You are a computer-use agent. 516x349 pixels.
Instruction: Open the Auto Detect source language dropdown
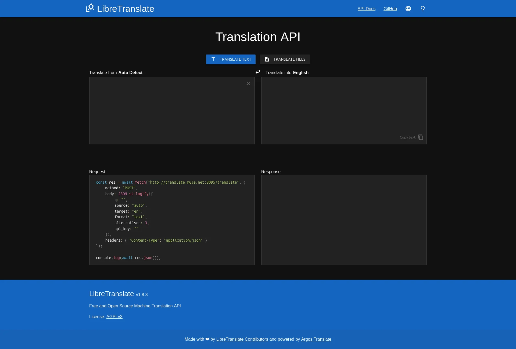pyautogui.click(x=130, y=72)
